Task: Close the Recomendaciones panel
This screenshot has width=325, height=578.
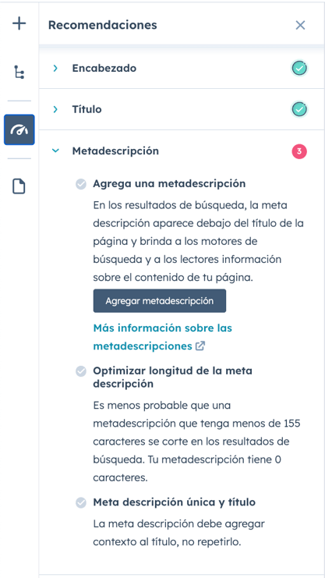Action: (x=300, y=25)
